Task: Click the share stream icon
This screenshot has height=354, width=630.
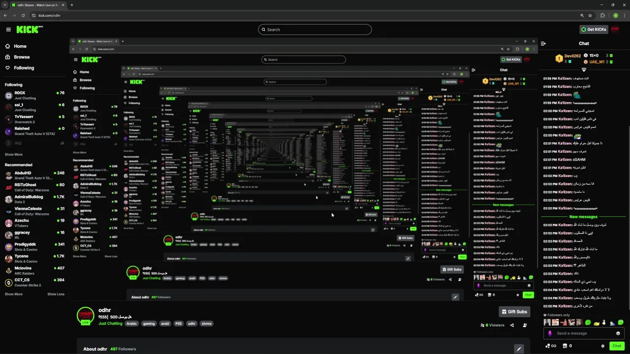Action: (x=512, y=325)
